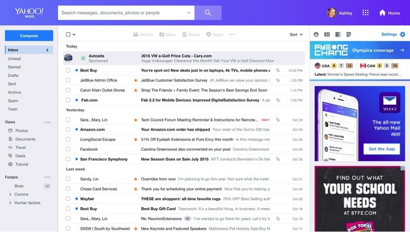410x232 pixels.
Task: Go to the Starred folder
Action: tap(14, 67)
